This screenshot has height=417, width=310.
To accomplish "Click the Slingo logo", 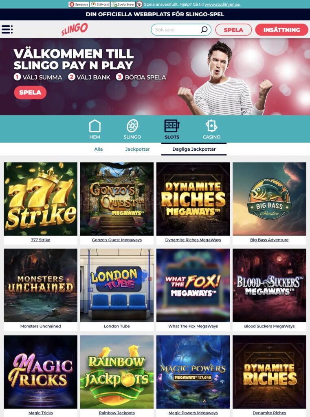I will [x=75, y=29].
